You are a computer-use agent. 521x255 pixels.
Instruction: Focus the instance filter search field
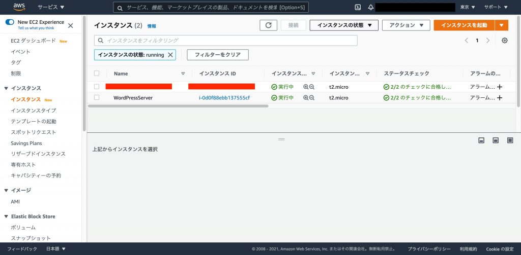pos(225,41)
